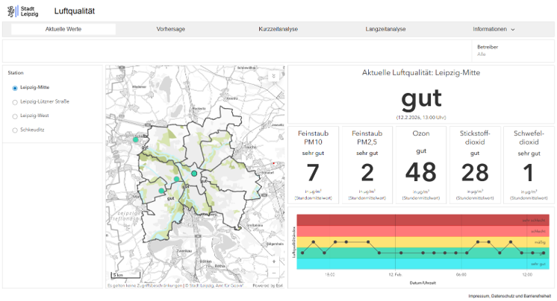Click the Schkeuditz station marker on map

tap(136, 139)
